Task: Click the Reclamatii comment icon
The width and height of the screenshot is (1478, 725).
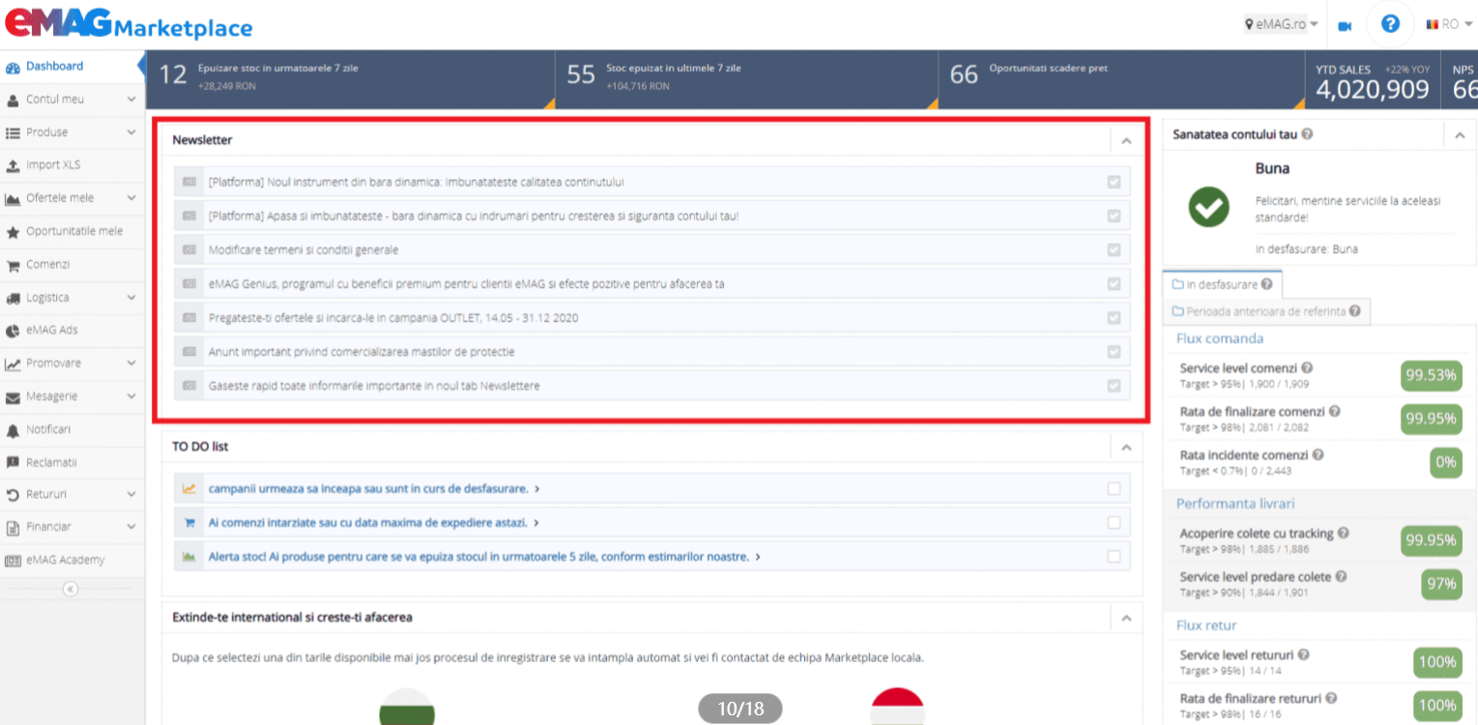Action: pyautogui.click(x=13, y=463)
